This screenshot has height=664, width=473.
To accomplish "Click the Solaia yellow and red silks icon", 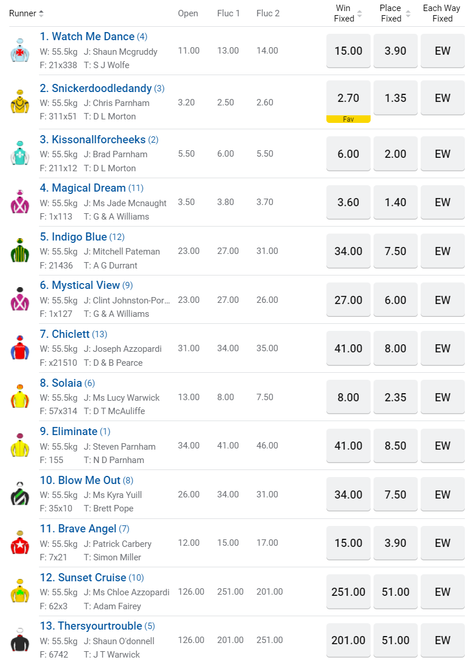I will pyautogui.click(x=20, y=397).
